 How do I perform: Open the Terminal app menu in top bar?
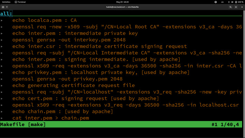click(20, 2)
